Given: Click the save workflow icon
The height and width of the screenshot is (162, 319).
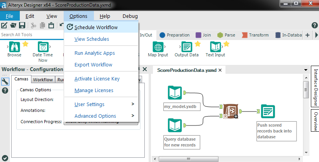Looking at the screenshot, I should click(22, 26).
